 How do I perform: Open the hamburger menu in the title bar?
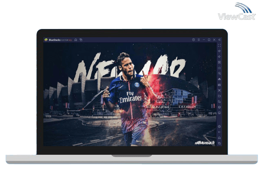click(199, 40)
